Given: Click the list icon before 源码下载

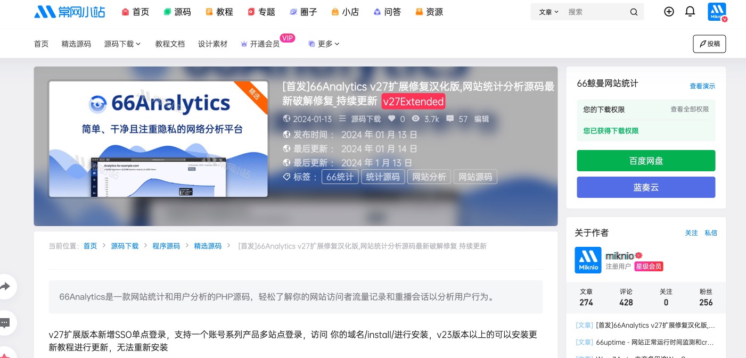Looking at the screenshot, I should coord(342,119).
